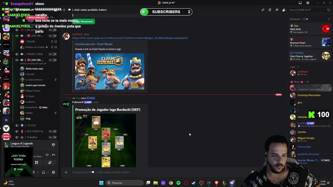
Task: Open the soundboard button
Action: (50, 162)
